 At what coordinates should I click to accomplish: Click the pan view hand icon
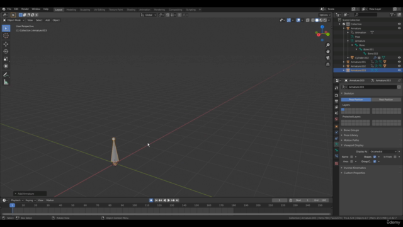pos(327,52)
